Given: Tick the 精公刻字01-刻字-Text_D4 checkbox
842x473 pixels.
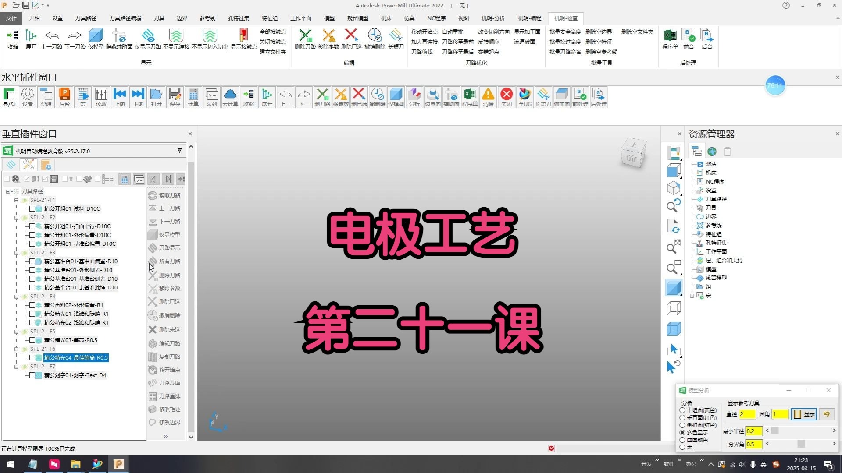Looking at the screenshot, I should 32,375.
